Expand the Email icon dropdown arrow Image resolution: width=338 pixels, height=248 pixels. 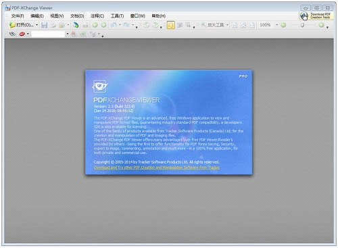[x=68, y=25]
